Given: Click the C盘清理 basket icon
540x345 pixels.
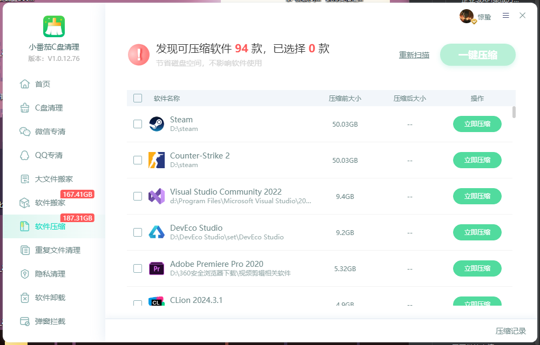Looking at the screenshot, I should click(25, 108).
